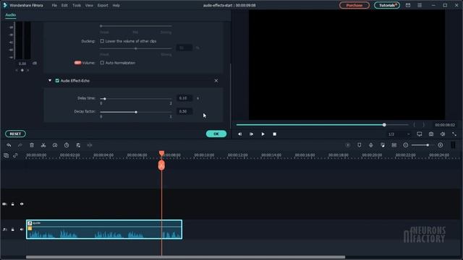
Task: Click the track layout icon
Action: (394, 145)
